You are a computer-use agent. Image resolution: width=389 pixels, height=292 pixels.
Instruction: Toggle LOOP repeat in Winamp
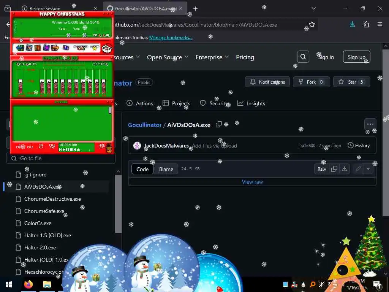coord(95,48)
